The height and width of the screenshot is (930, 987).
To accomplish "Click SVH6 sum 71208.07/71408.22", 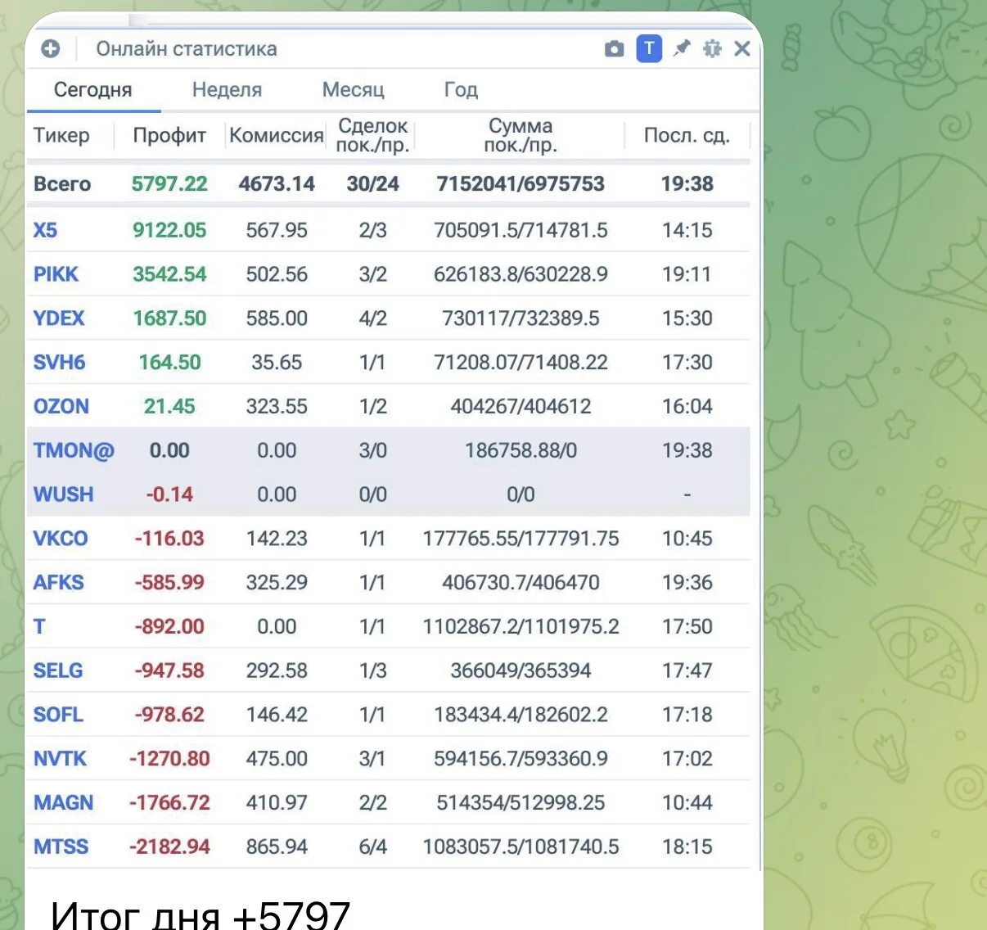I will (x=521, y=363).
